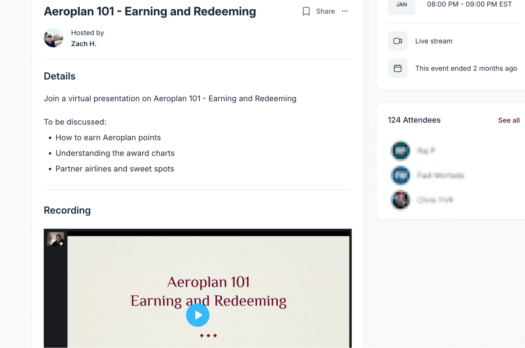Click the second blurred attendee name
This screenshot has width=525, height=348.
[440, 175]
